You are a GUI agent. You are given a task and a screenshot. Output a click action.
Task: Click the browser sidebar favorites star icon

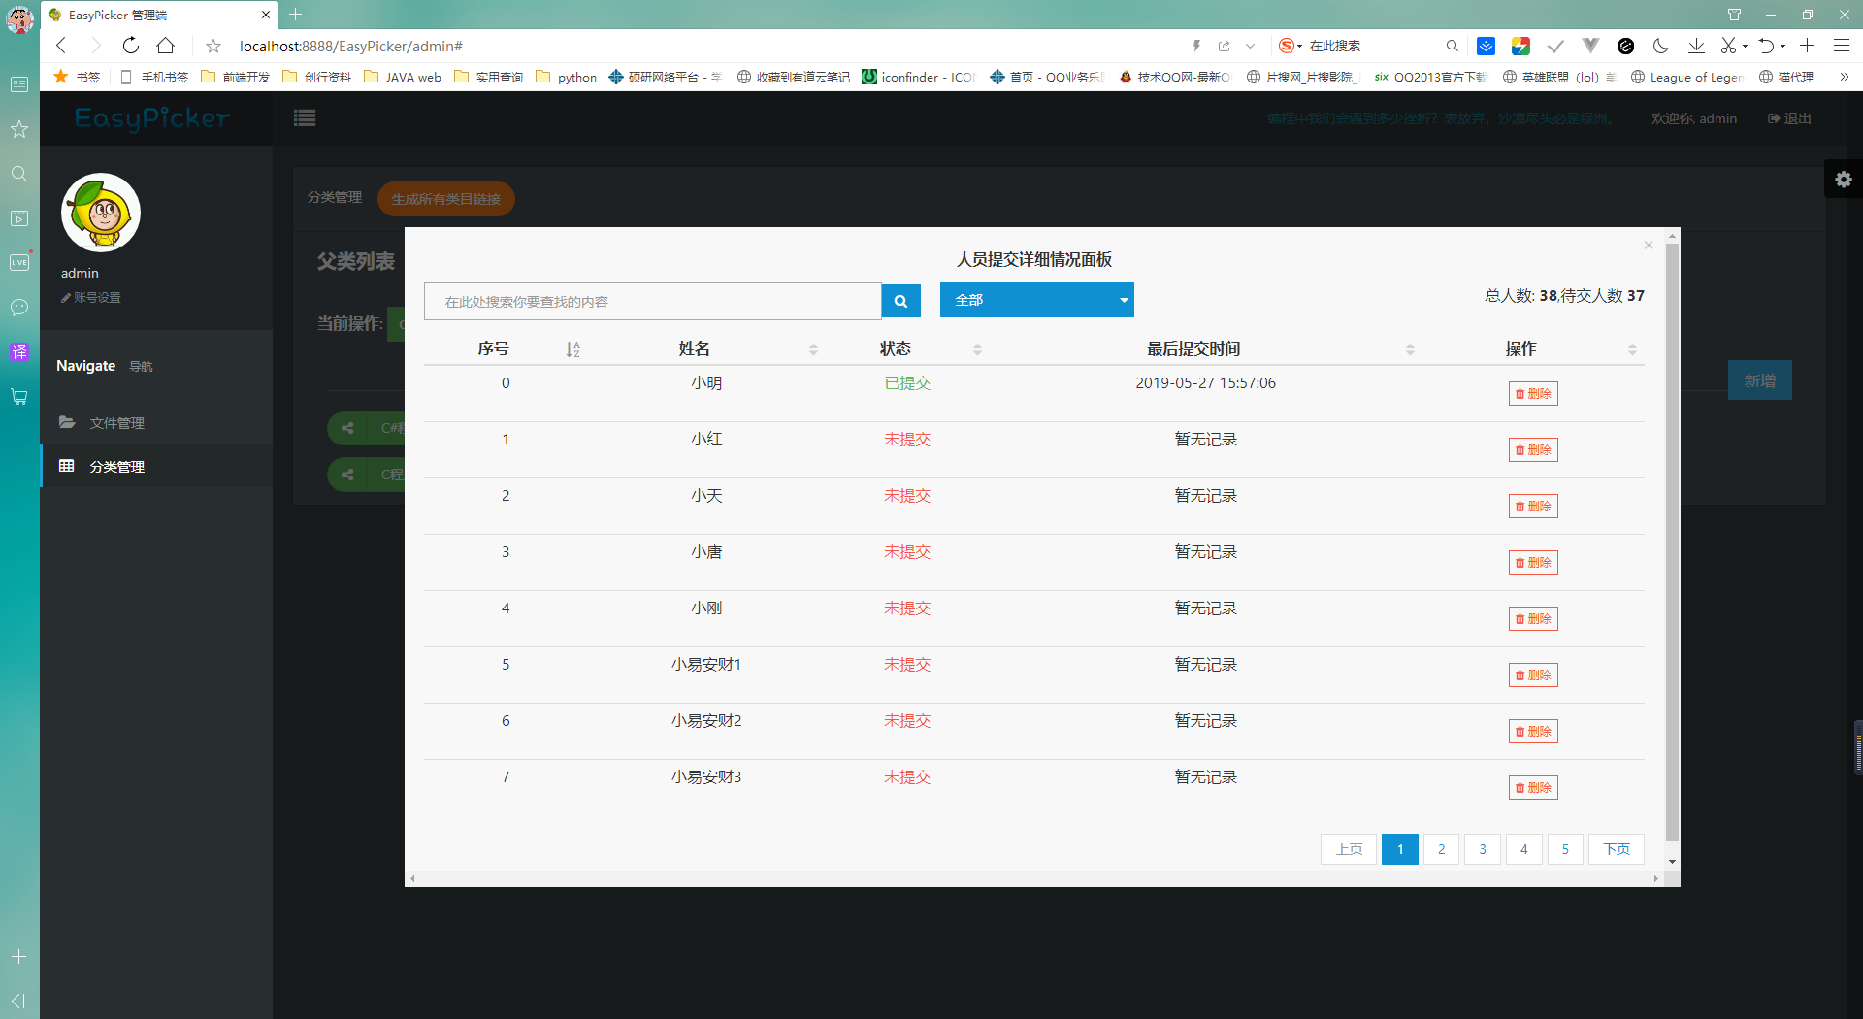click(x=19, y=129)
